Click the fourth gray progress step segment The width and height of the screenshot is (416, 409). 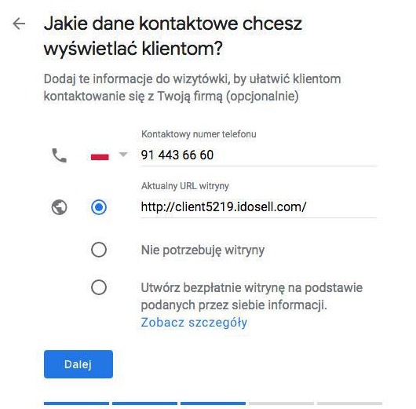(x=281, y=404)
